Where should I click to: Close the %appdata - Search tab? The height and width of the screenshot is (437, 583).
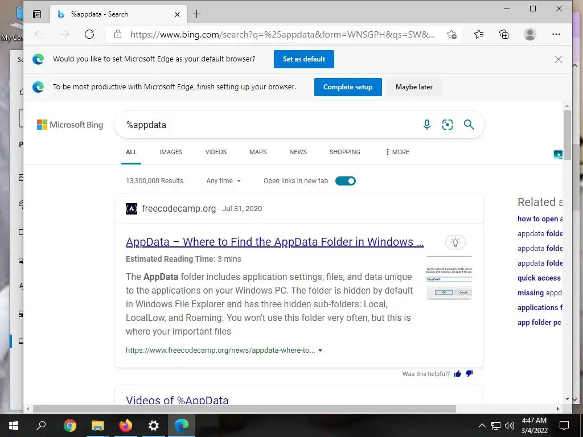[x=178, y=14]
